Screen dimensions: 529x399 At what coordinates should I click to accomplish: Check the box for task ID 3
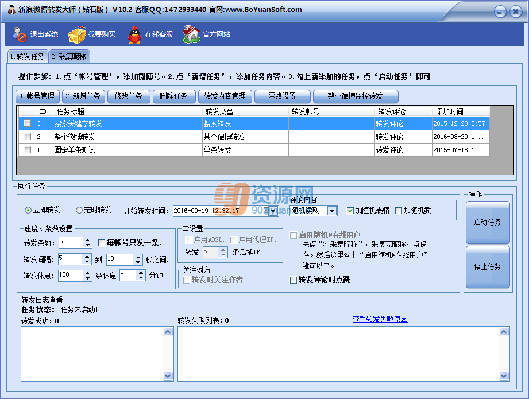tap(28, 123)
